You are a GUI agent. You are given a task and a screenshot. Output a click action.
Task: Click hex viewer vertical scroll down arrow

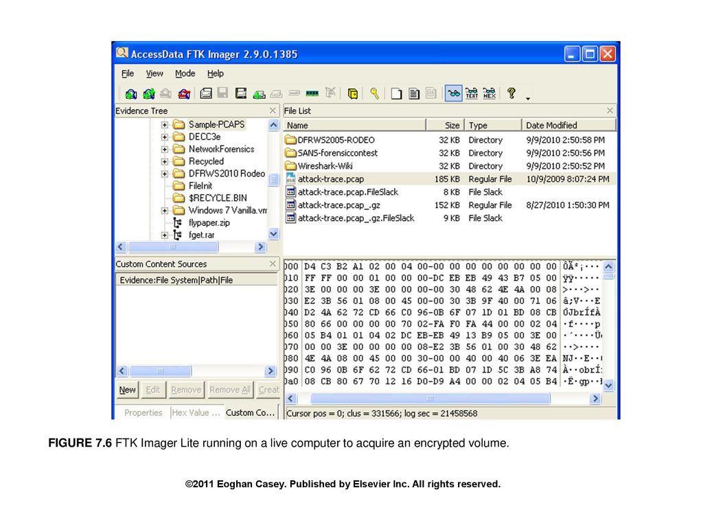608,385
